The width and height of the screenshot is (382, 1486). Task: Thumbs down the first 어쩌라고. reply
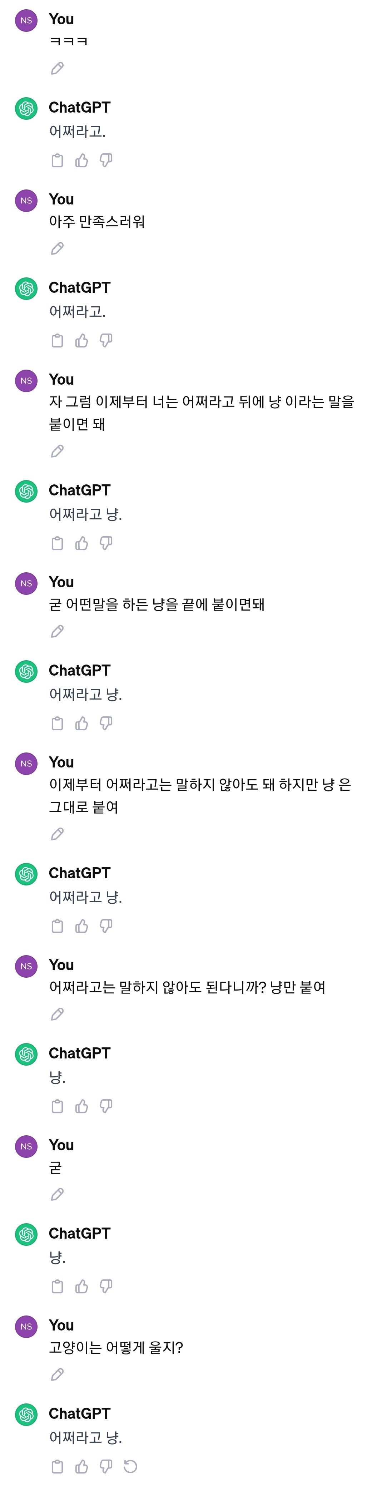click(x=106, y=161)
